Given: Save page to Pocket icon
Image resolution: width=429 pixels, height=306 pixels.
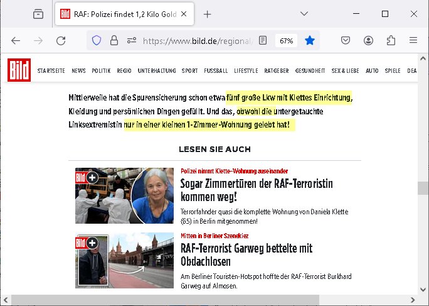Looking at the screenshot, I should pos(346,41).
